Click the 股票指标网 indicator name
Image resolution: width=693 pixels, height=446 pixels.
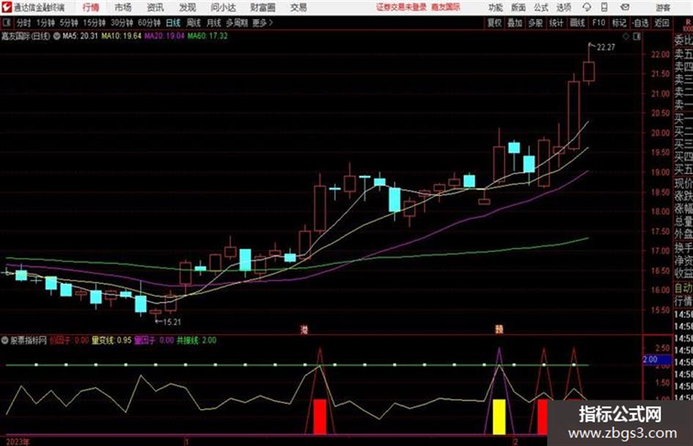(x=29, y=341)
